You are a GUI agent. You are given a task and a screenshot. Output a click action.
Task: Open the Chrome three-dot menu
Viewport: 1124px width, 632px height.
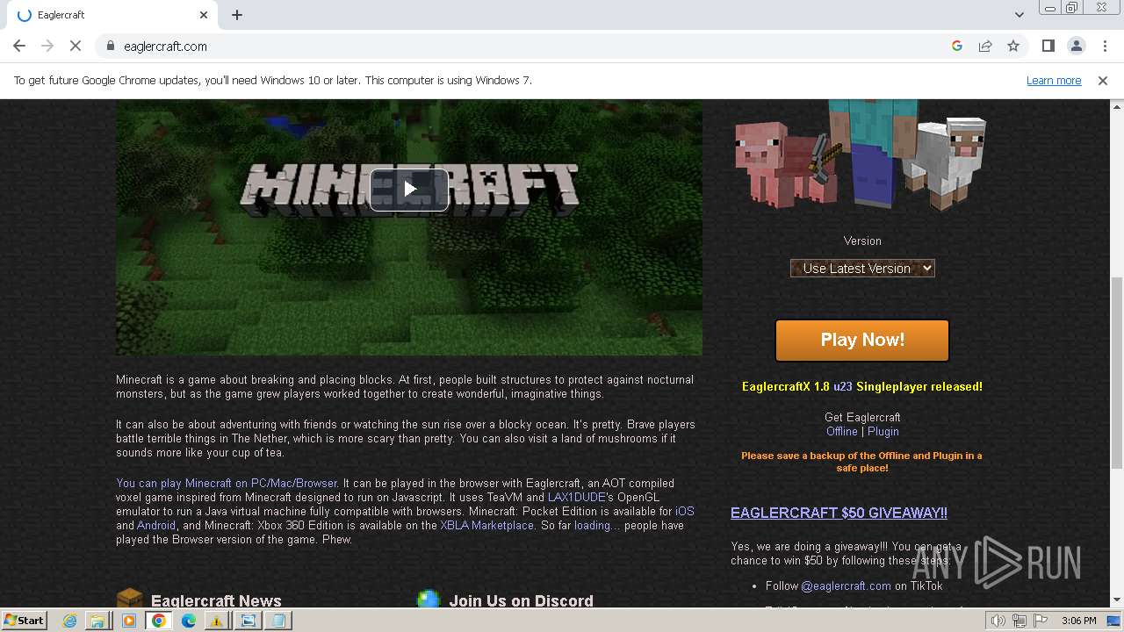pos(1103,46)
